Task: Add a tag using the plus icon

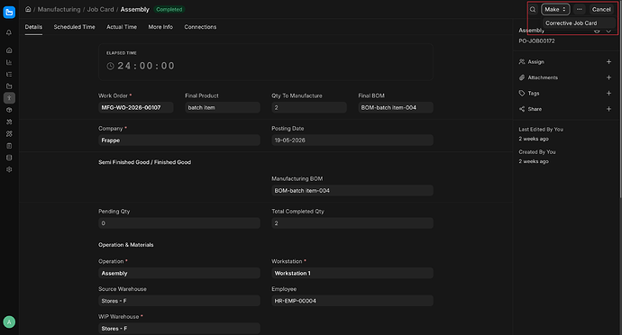Action: (608, 93)
